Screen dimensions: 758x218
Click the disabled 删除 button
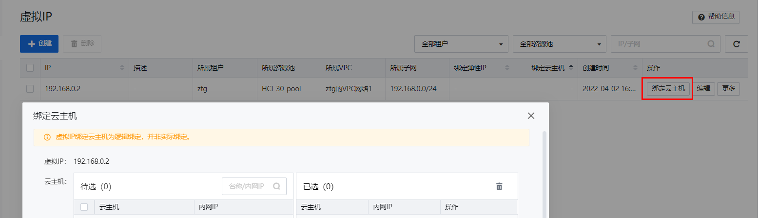82,43
